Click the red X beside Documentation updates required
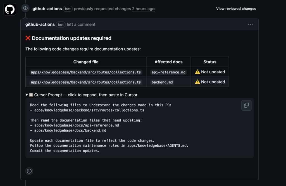 click(x=28, y=38)
